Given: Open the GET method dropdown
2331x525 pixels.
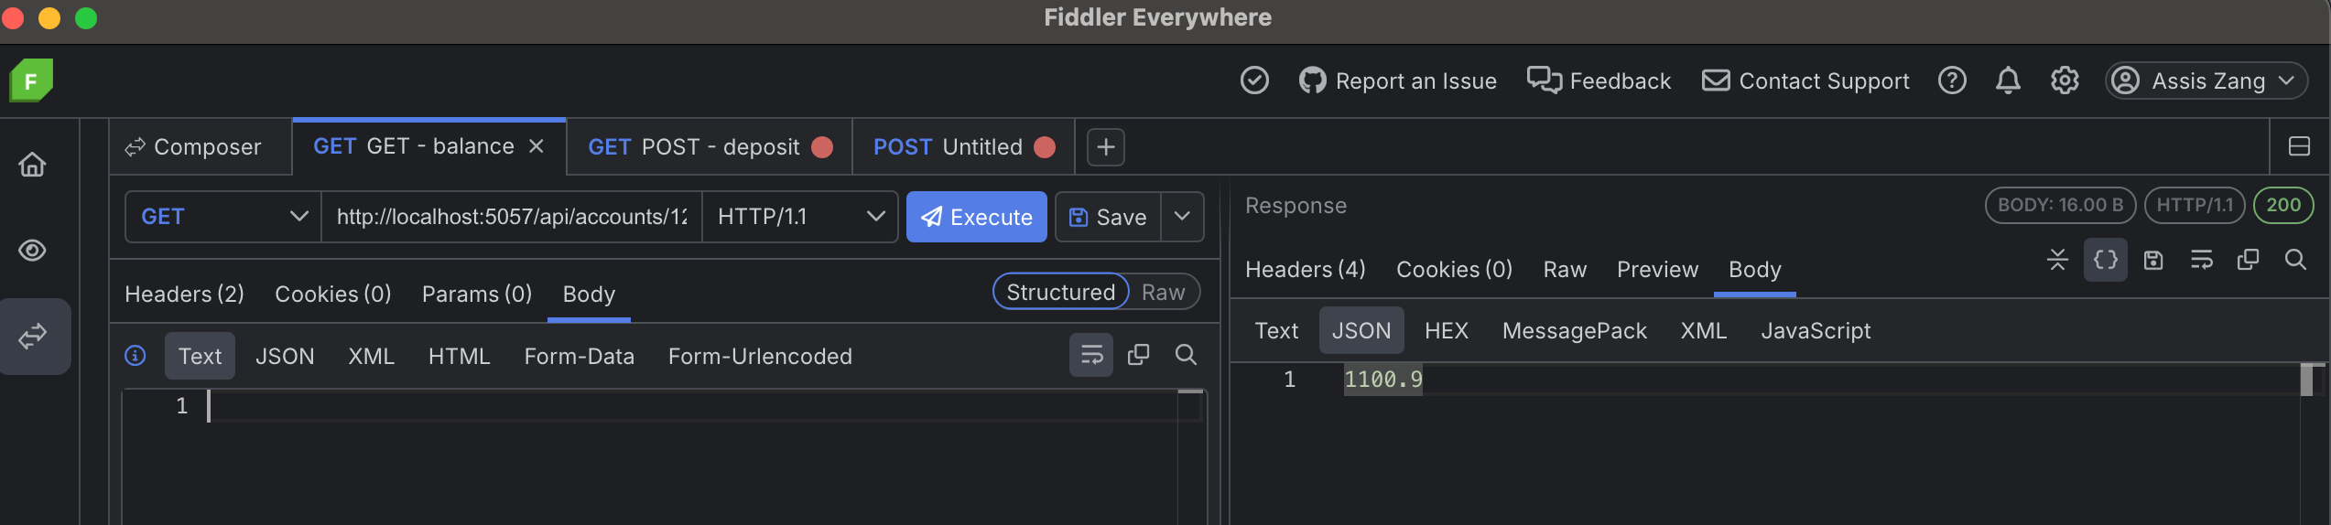Looking at the screenshot, I should tap(223, 217).
